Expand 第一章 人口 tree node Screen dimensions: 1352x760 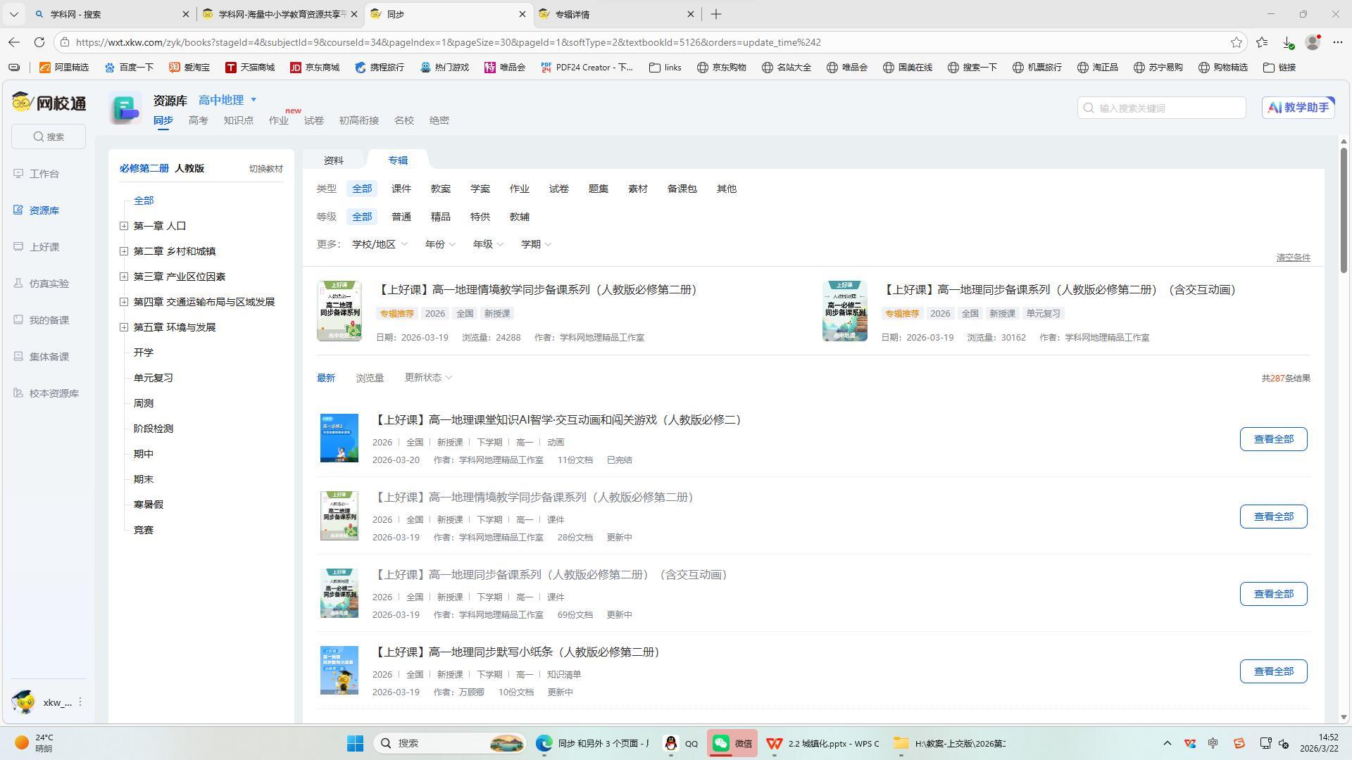point(124,226)
